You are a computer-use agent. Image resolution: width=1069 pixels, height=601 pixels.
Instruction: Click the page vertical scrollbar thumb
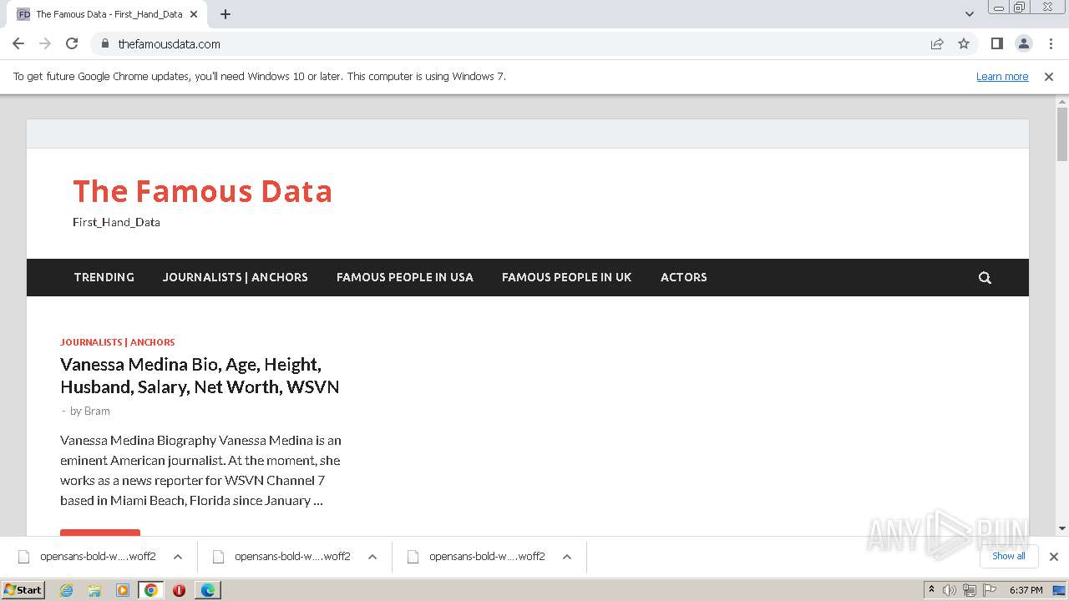(1062, 134)
